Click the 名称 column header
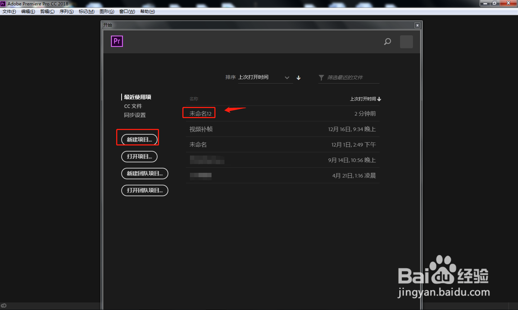Viewport: 518px width, 310px height. pos(194,99)
